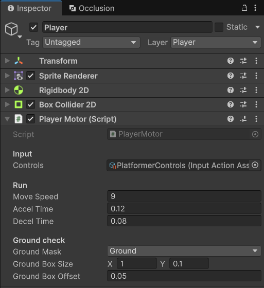The height and width of the screenshot is (288, 264).
Task: Click the Controls object picker circle
Action: point(255,165)
